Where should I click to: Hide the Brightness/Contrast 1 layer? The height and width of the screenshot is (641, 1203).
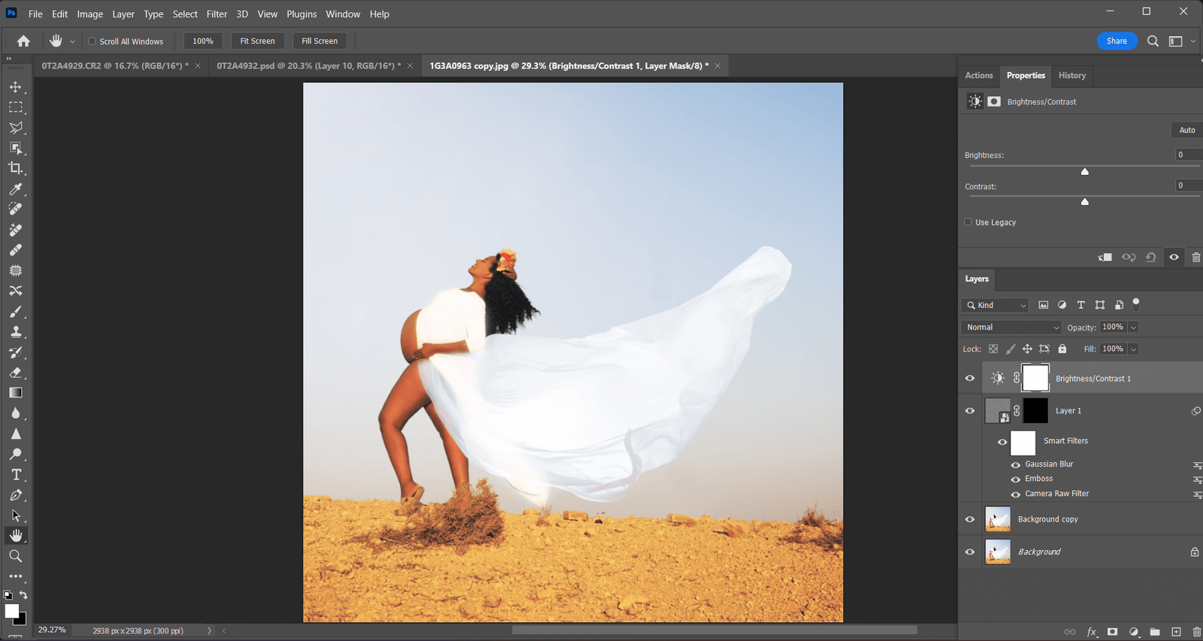click(970, 379)
